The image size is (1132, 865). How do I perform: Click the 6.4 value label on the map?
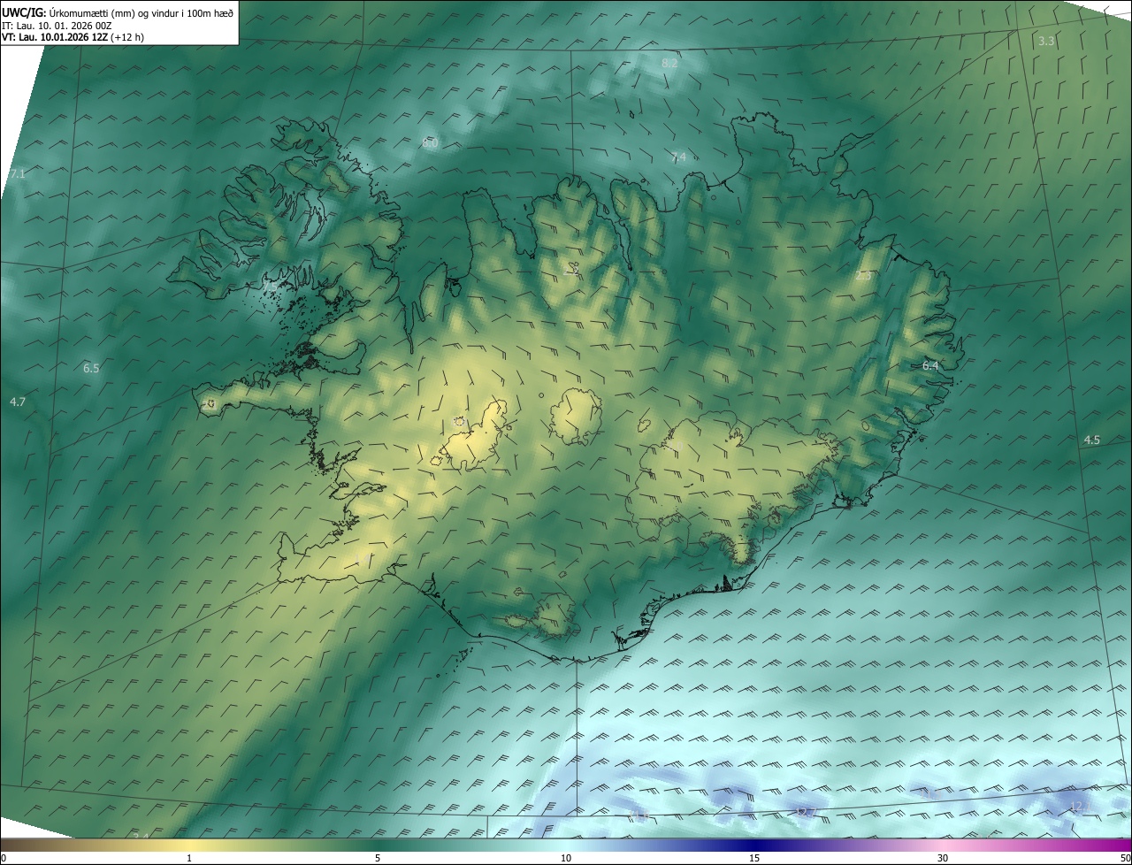pyautogui.click(x=930, y=365)
